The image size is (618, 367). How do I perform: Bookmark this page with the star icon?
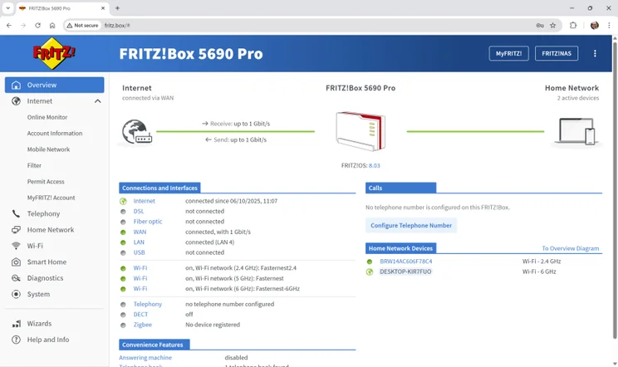point(552,26)
